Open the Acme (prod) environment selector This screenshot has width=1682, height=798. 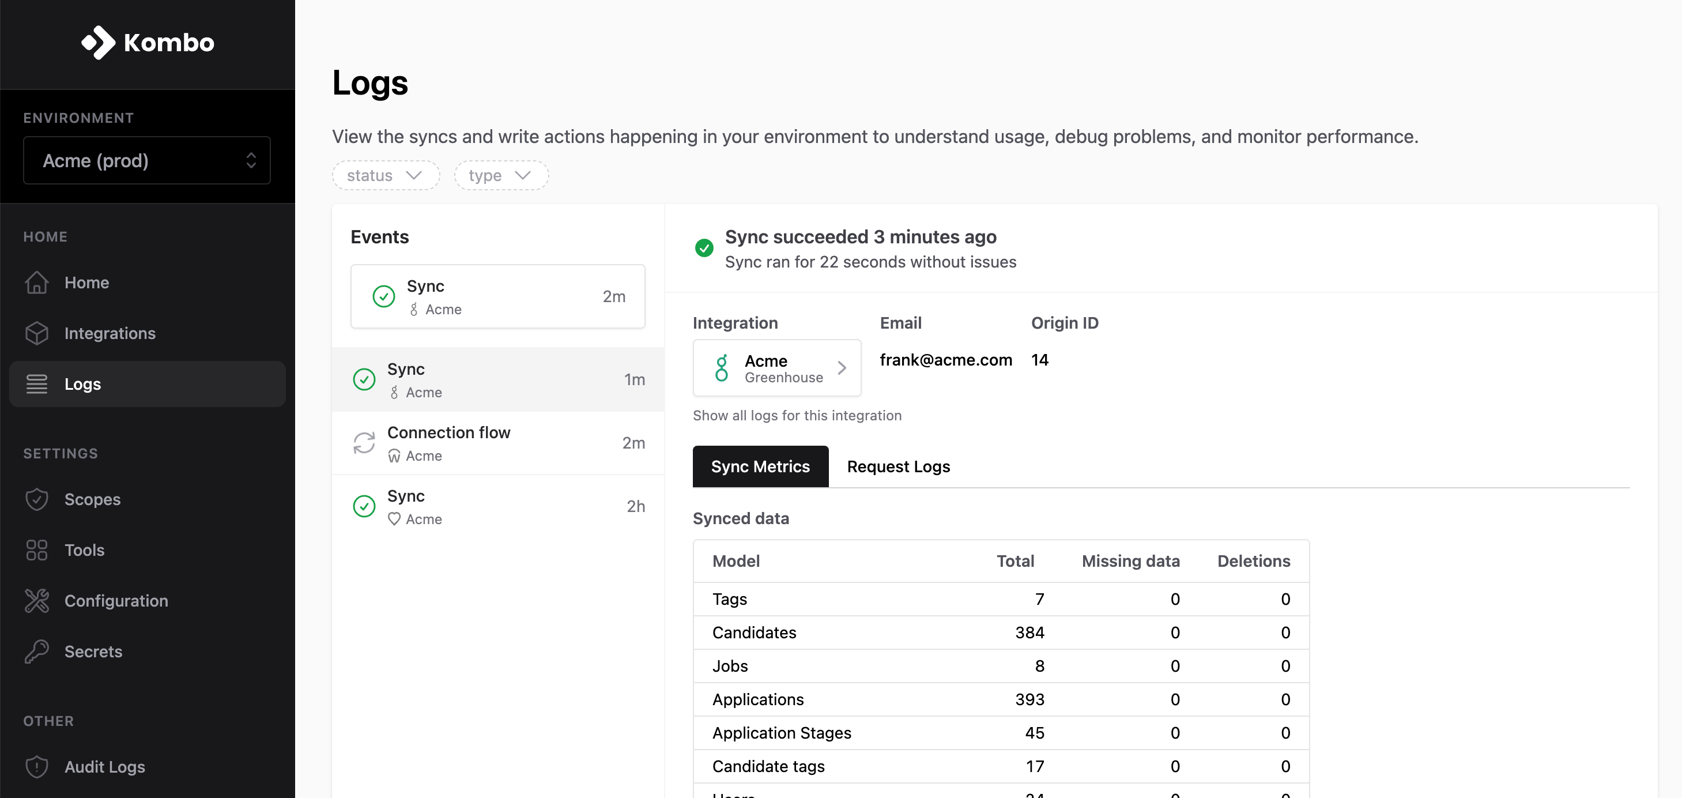[x=147, y=161]
